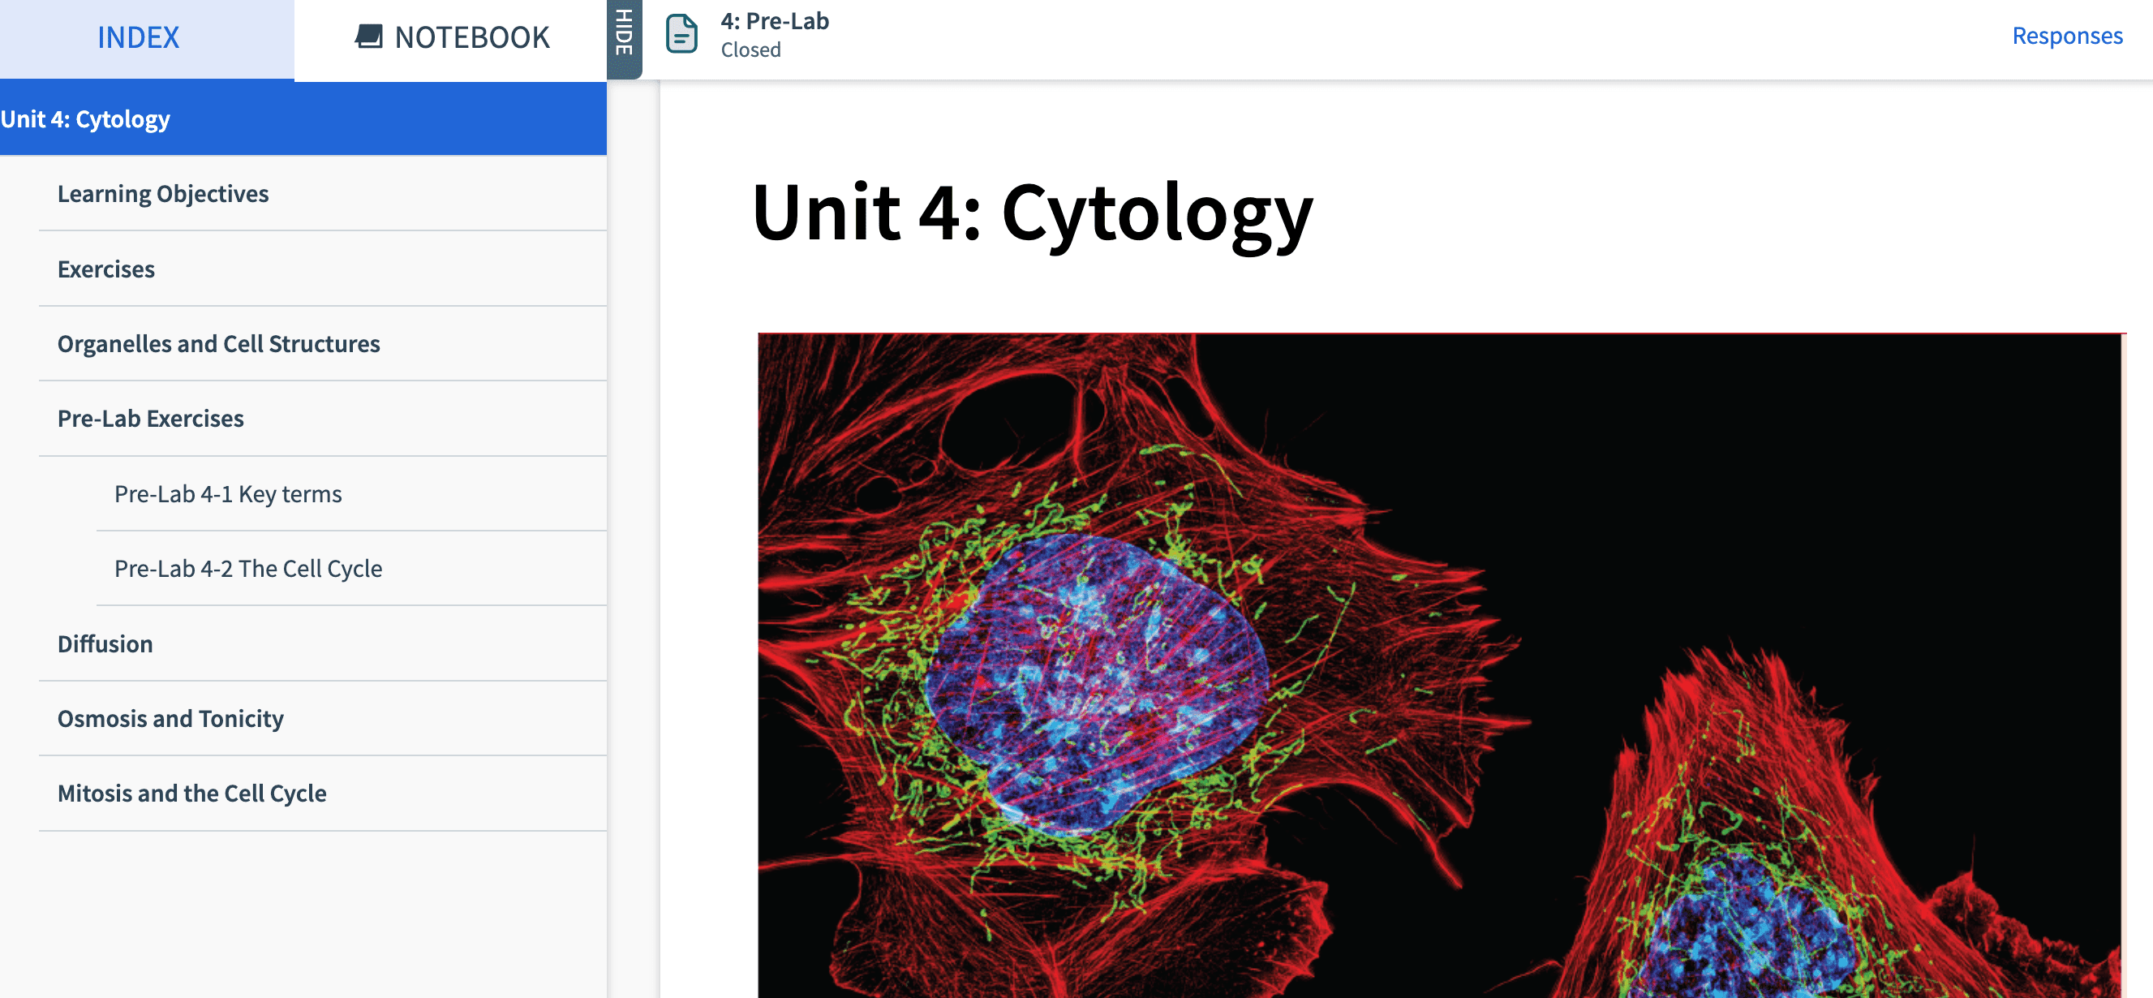Select Pre-Lab 4-2 The Cell Cycle
This screenshot has width=2153, height=998.
click(x=352, y=569)
